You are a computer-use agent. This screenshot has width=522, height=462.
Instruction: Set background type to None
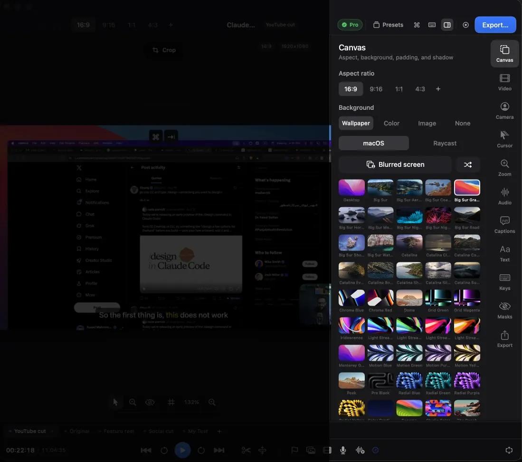click(463, 123)
